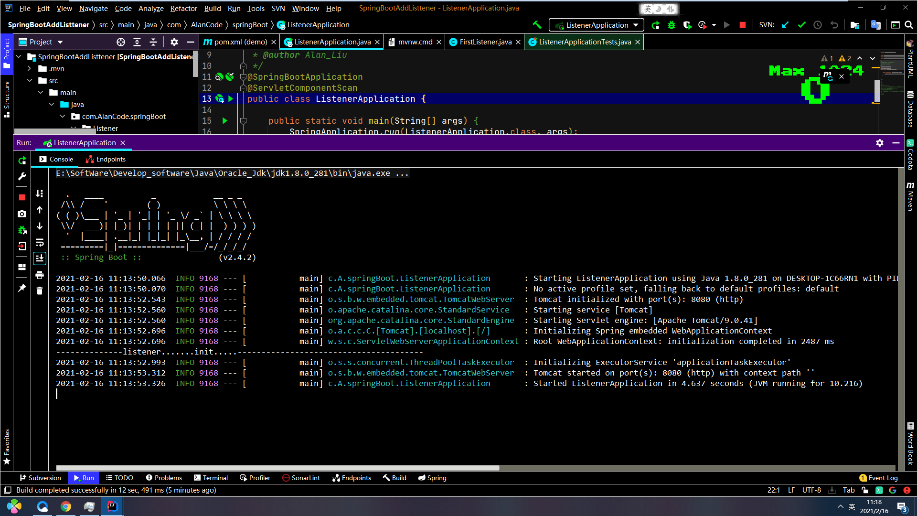Image resolution: width=917 pixels, height=516 pixels.
Task: Click the Debug bug icon in top toolbar
Action: pos(672,25)
